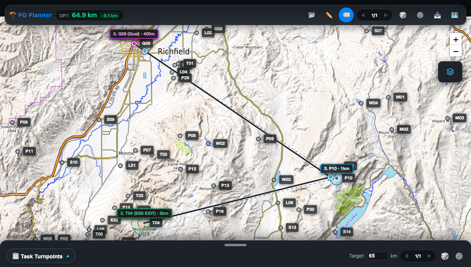The image size is (471, 267).
Task: Roll the dice icon in top toolbar
Action: [403, 15]
